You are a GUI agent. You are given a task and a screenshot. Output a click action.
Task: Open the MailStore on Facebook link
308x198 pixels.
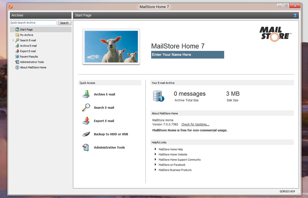pos(172,165)
